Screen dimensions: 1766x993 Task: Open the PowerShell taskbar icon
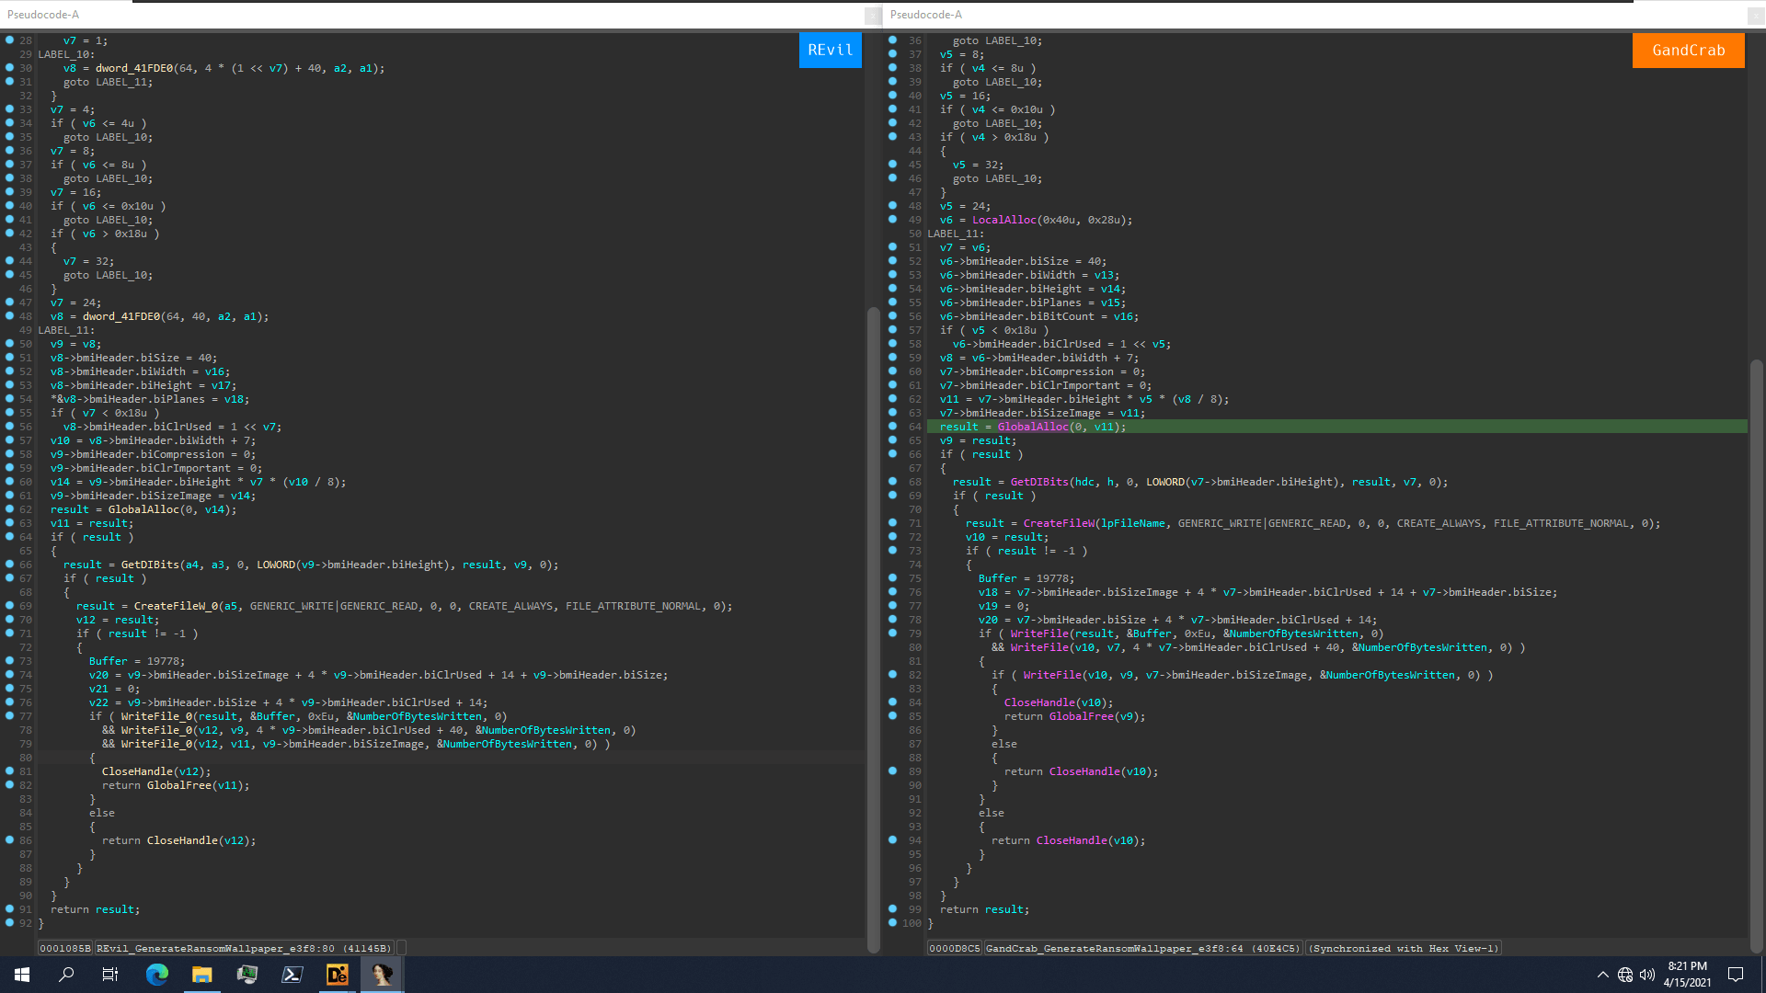(292, 975)
